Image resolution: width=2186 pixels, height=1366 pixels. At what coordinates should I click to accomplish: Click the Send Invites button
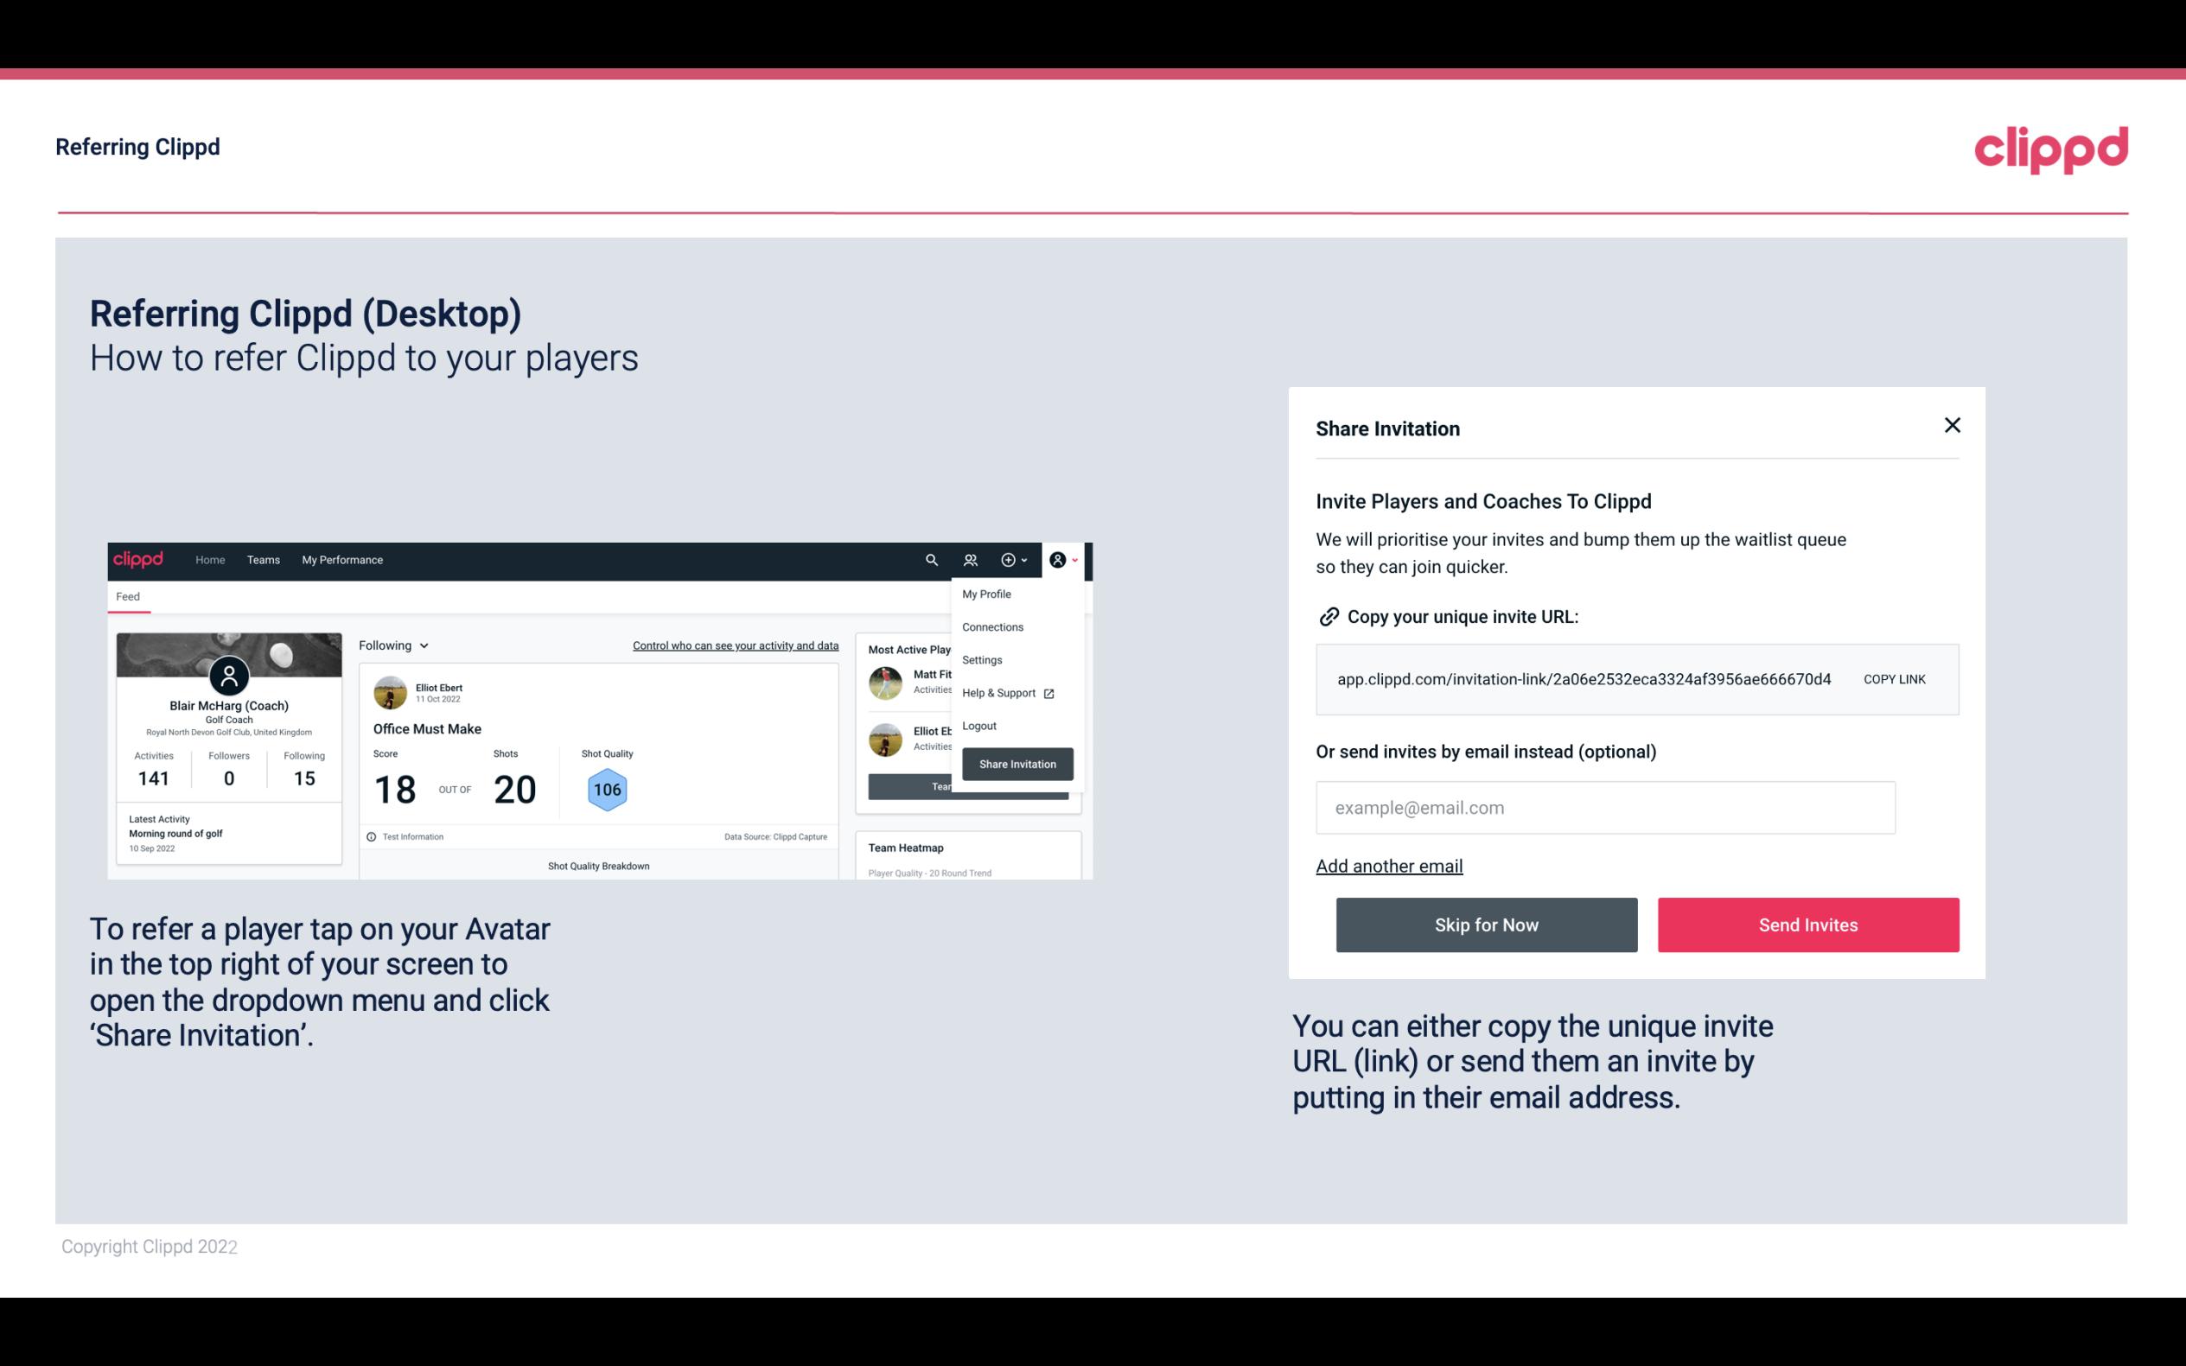(1807, 925)
